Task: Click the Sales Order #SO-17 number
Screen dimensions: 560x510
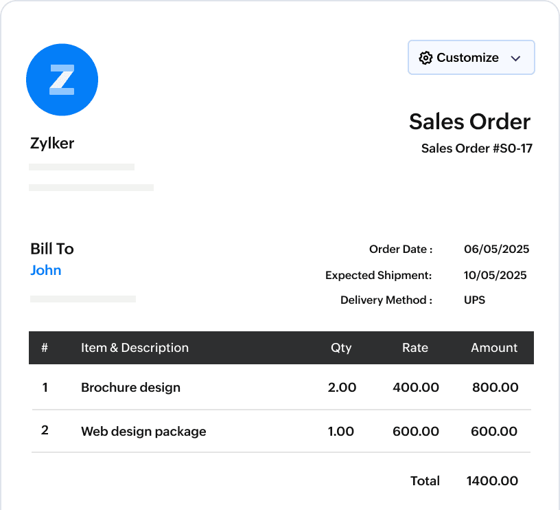Action: 476,148
